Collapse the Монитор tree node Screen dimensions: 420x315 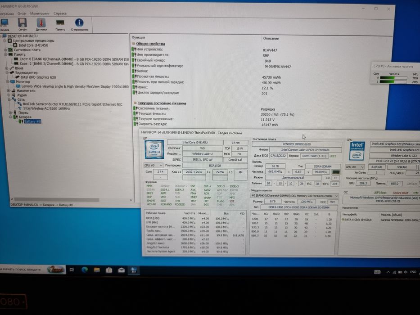click(8, 82)
